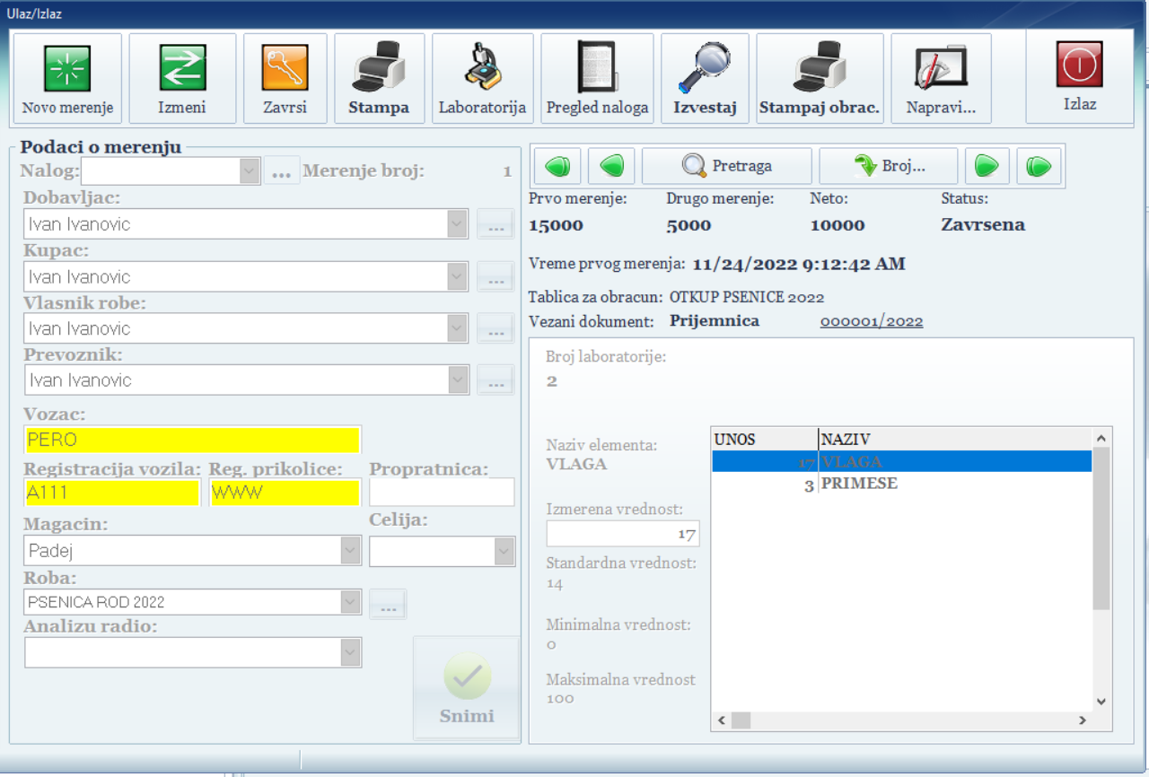Click the red Izlaz power icon
1149x777 pixels.
click(x=1080, y=65)
